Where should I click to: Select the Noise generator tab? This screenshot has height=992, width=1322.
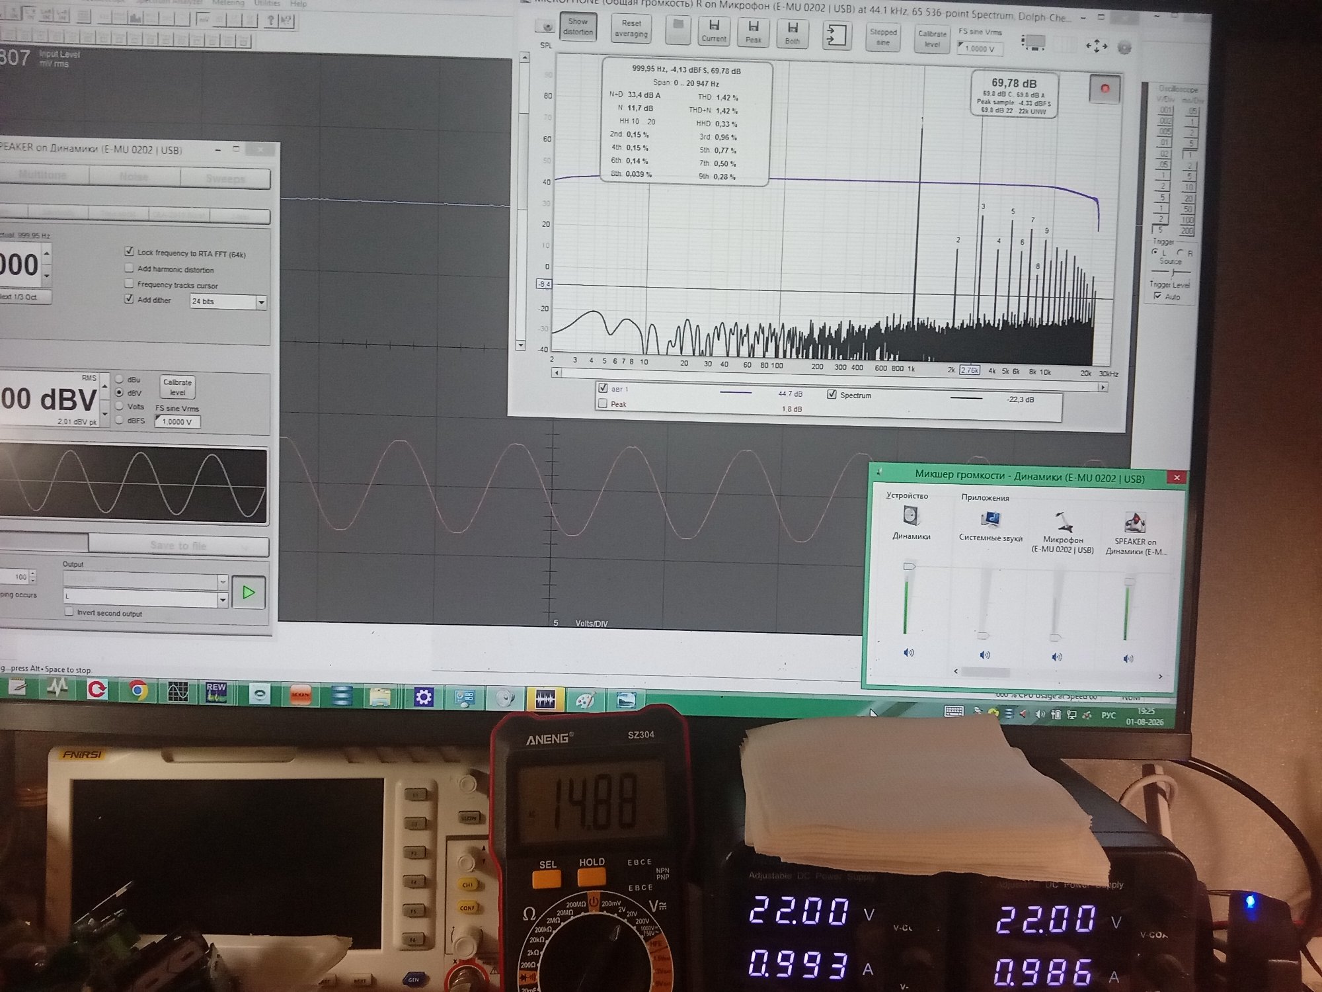point(134,177)
